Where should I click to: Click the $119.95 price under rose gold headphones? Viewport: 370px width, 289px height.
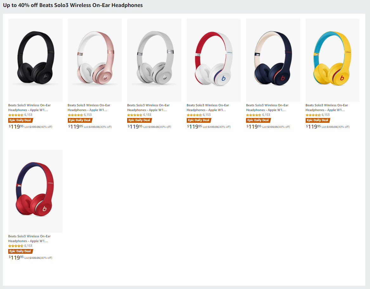[75, 127]
